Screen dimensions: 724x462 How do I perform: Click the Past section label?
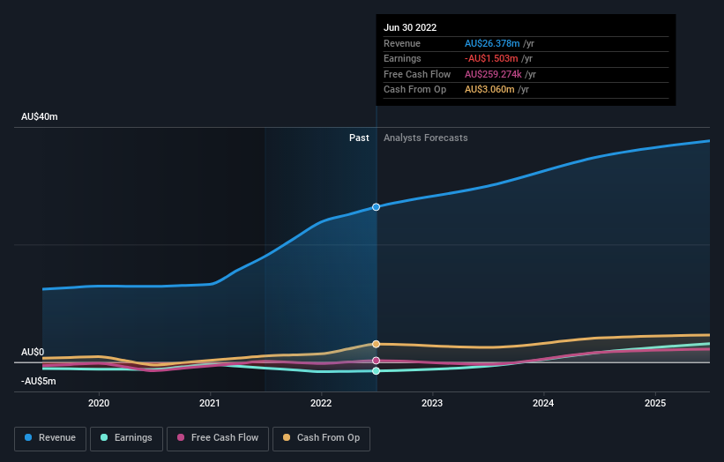[x=359, y=138]
